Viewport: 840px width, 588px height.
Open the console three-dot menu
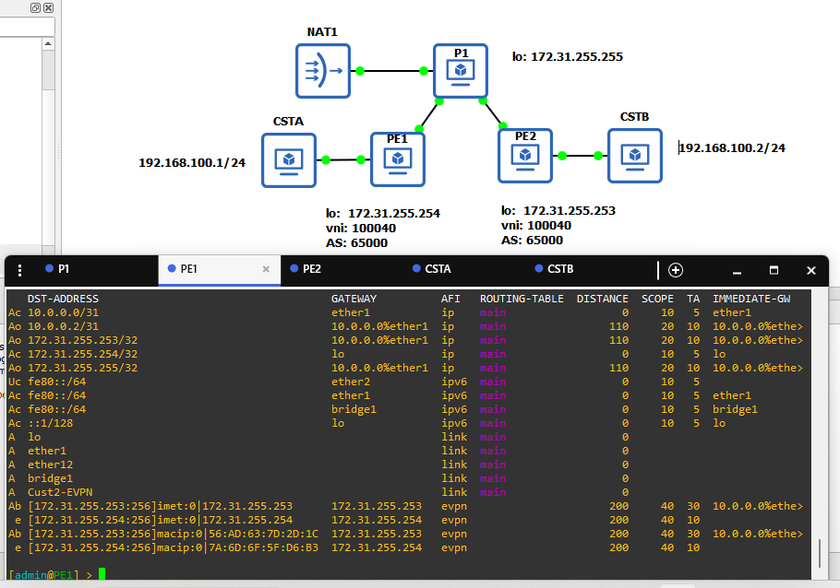pos(19,270)
